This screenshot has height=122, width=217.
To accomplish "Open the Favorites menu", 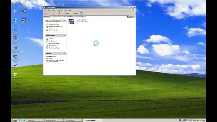I will point(59,10).
